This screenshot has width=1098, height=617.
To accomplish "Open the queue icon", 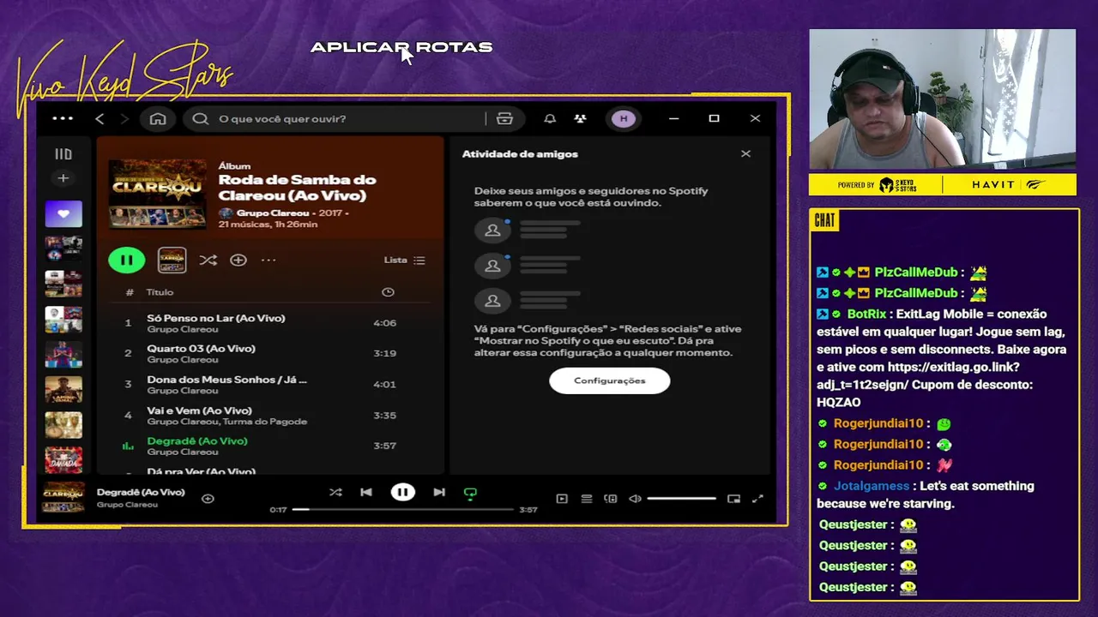I will point(587,499).
